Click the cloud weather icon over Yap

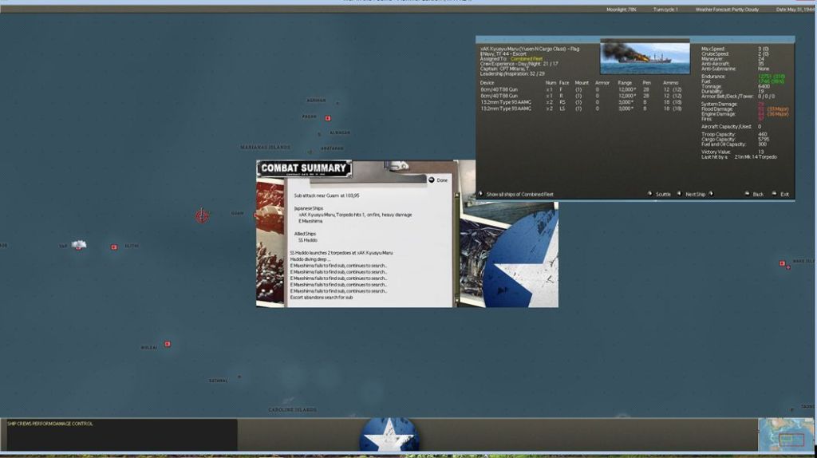79,244
